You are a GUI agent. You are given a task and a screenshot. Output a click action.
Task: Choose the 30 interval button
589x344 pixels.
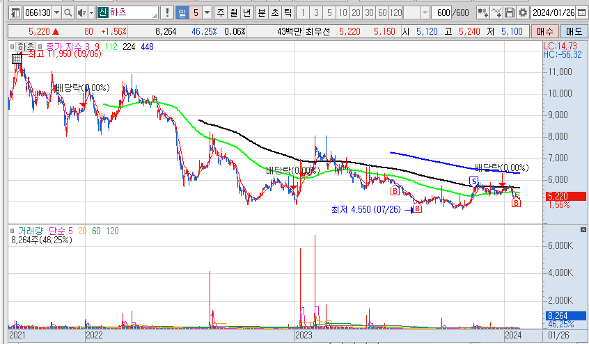tap(369, 13)
